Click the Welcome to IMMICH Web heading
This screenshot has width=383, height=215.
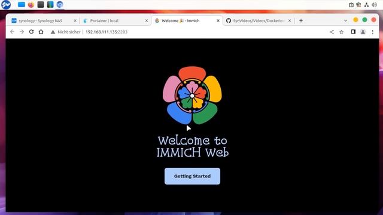(193, 146)
